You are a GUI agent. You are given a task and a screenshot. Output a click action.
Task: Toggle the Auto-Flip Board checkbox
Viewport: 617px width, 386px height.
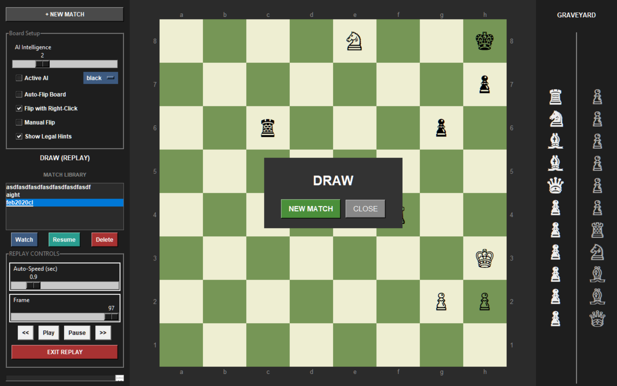tap(19, 95)
